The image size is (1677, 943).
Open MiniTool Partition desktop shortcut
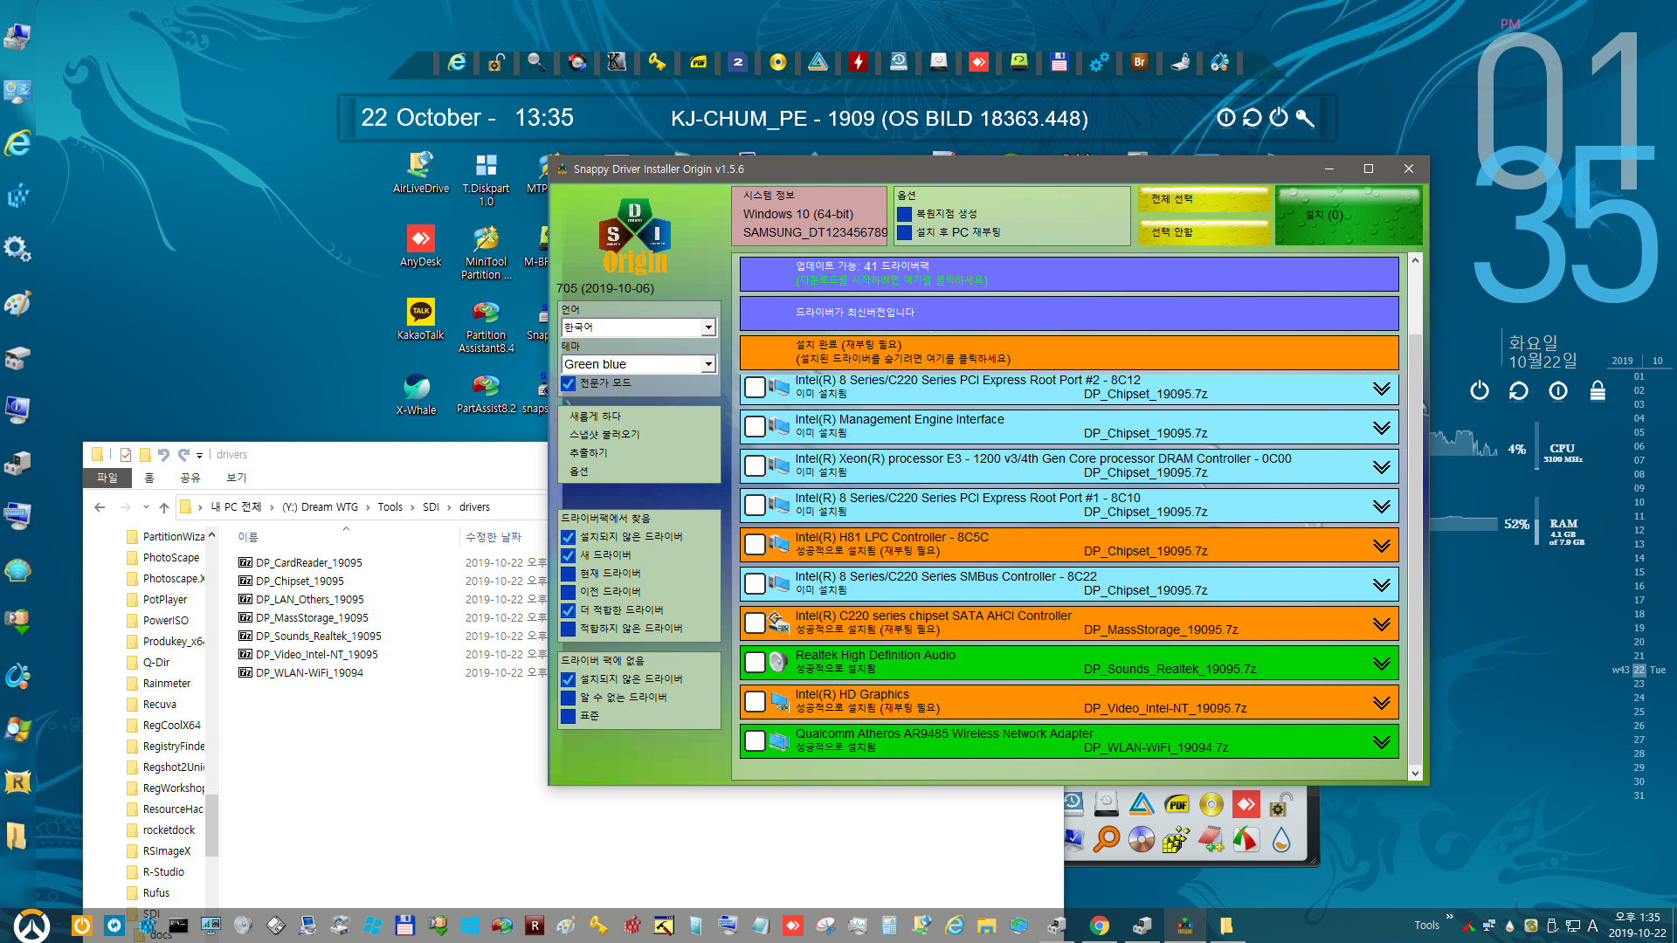(x=486, y=252)
